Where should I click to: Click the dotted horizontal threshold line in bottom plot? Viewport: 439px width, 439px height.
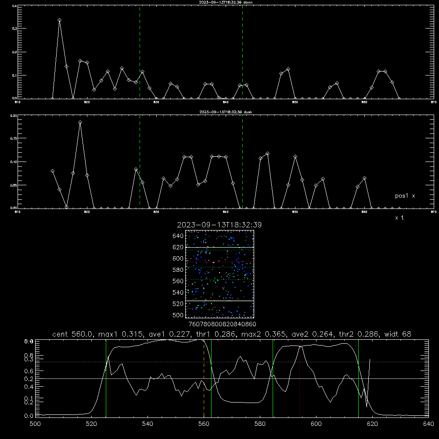232,362
